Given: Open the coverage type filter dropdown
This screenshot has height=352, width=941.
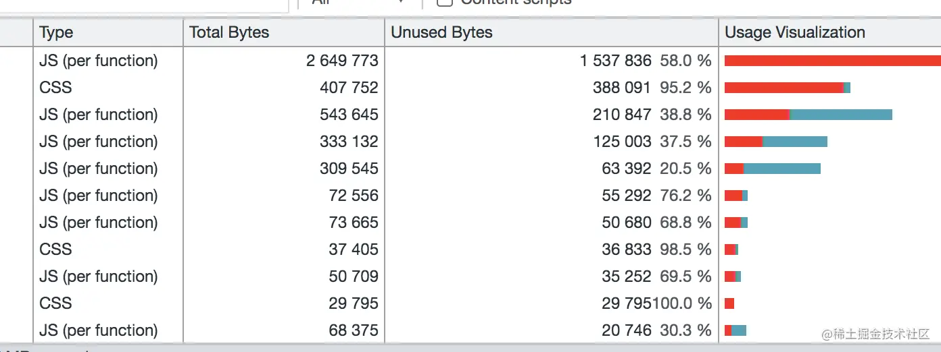Looking at the screenshot, I should point(358,2).
